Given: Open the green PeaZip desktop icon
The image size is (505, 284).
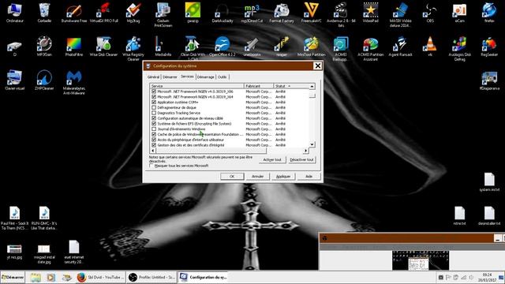Looking at the screenshot, I should [x=193, y=13].
